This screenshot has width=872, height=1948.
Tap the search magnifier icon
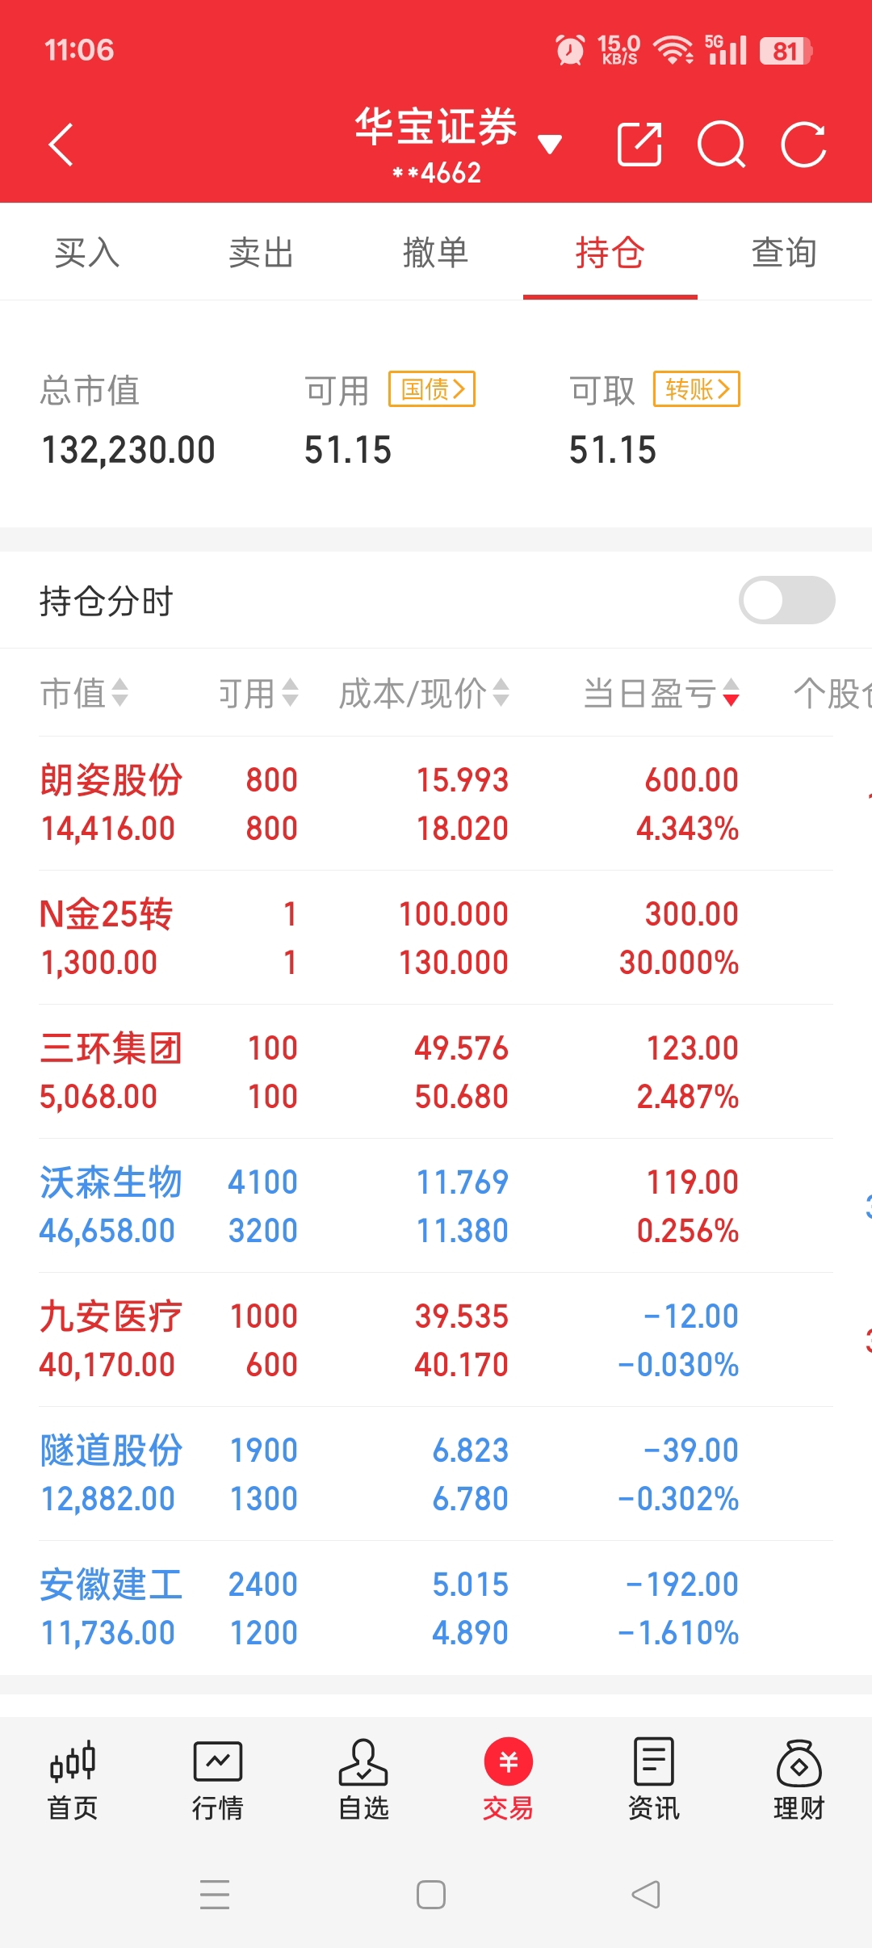click(x=721, y=145)
